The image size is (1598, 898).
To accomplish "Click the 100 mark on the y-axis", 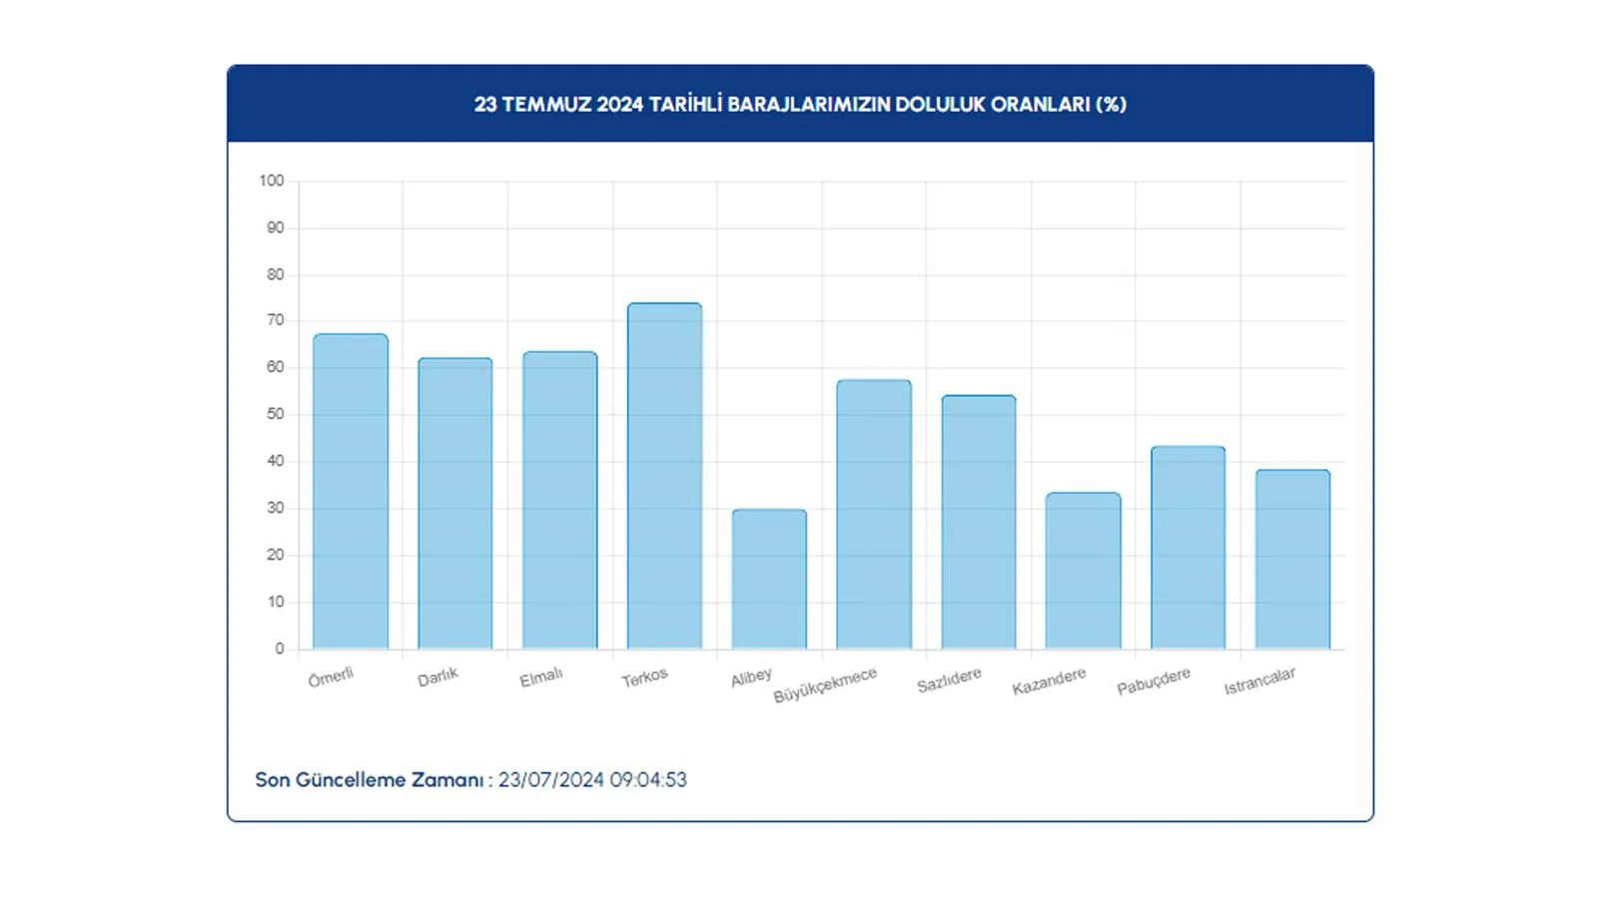I will coord(272,181).
